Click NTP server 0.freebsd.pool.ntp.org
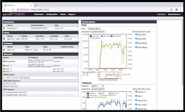 (14, 92)
